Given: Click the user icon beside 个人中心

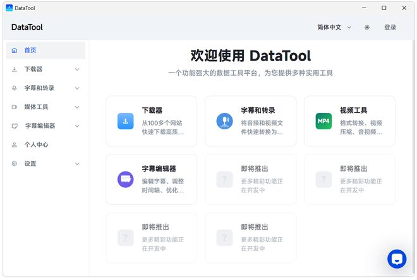Looking at the screenshot, I should (15, 145).
